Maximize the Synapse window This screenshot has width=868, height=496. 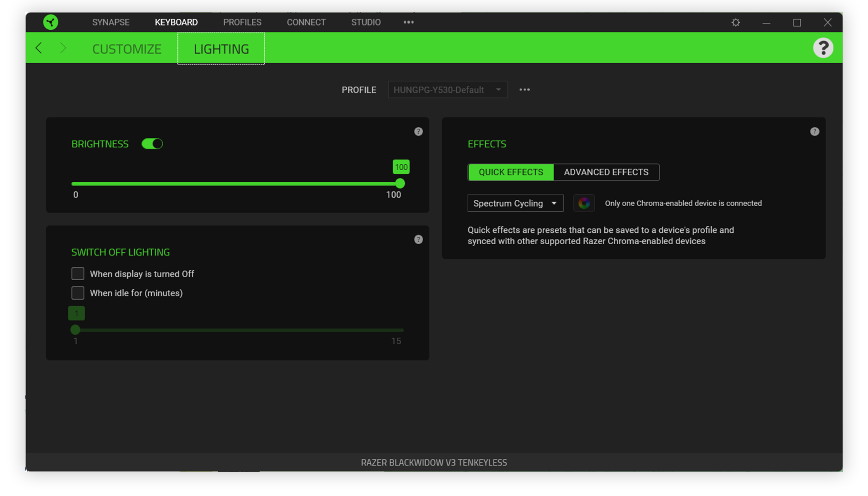797,22
